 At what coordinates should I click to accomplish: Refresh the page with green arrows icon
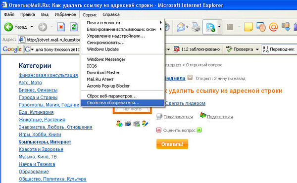(74, 27)
